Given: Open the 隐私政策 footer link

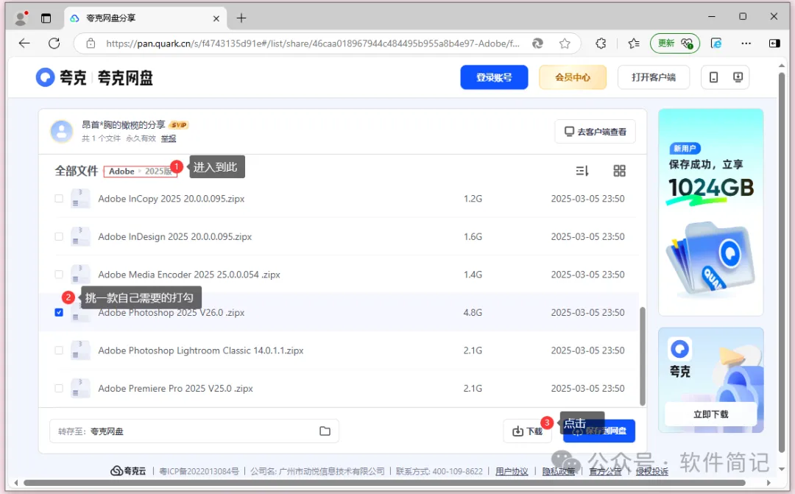Looking at the screenshot, I should coord(558,471).
